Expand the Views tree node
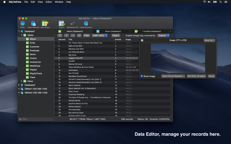231x144 pixels. [22, 81]
